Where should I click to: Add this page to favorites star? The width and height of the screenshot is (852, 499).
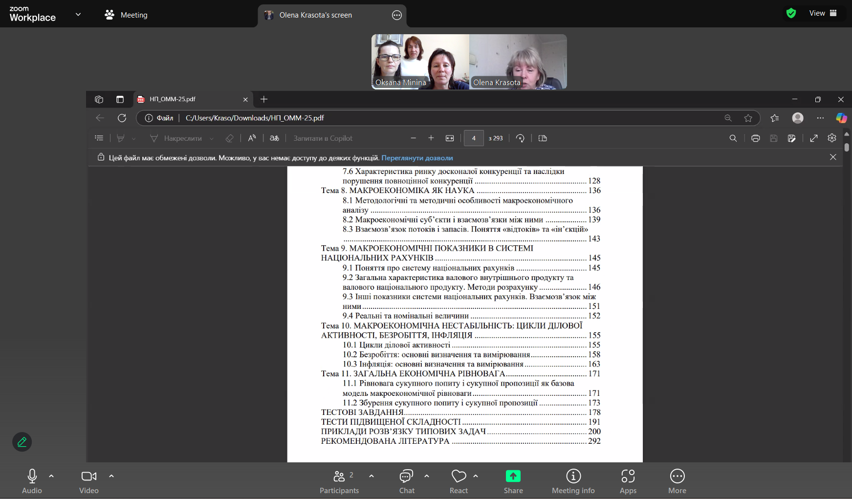[x=748, y=118]
